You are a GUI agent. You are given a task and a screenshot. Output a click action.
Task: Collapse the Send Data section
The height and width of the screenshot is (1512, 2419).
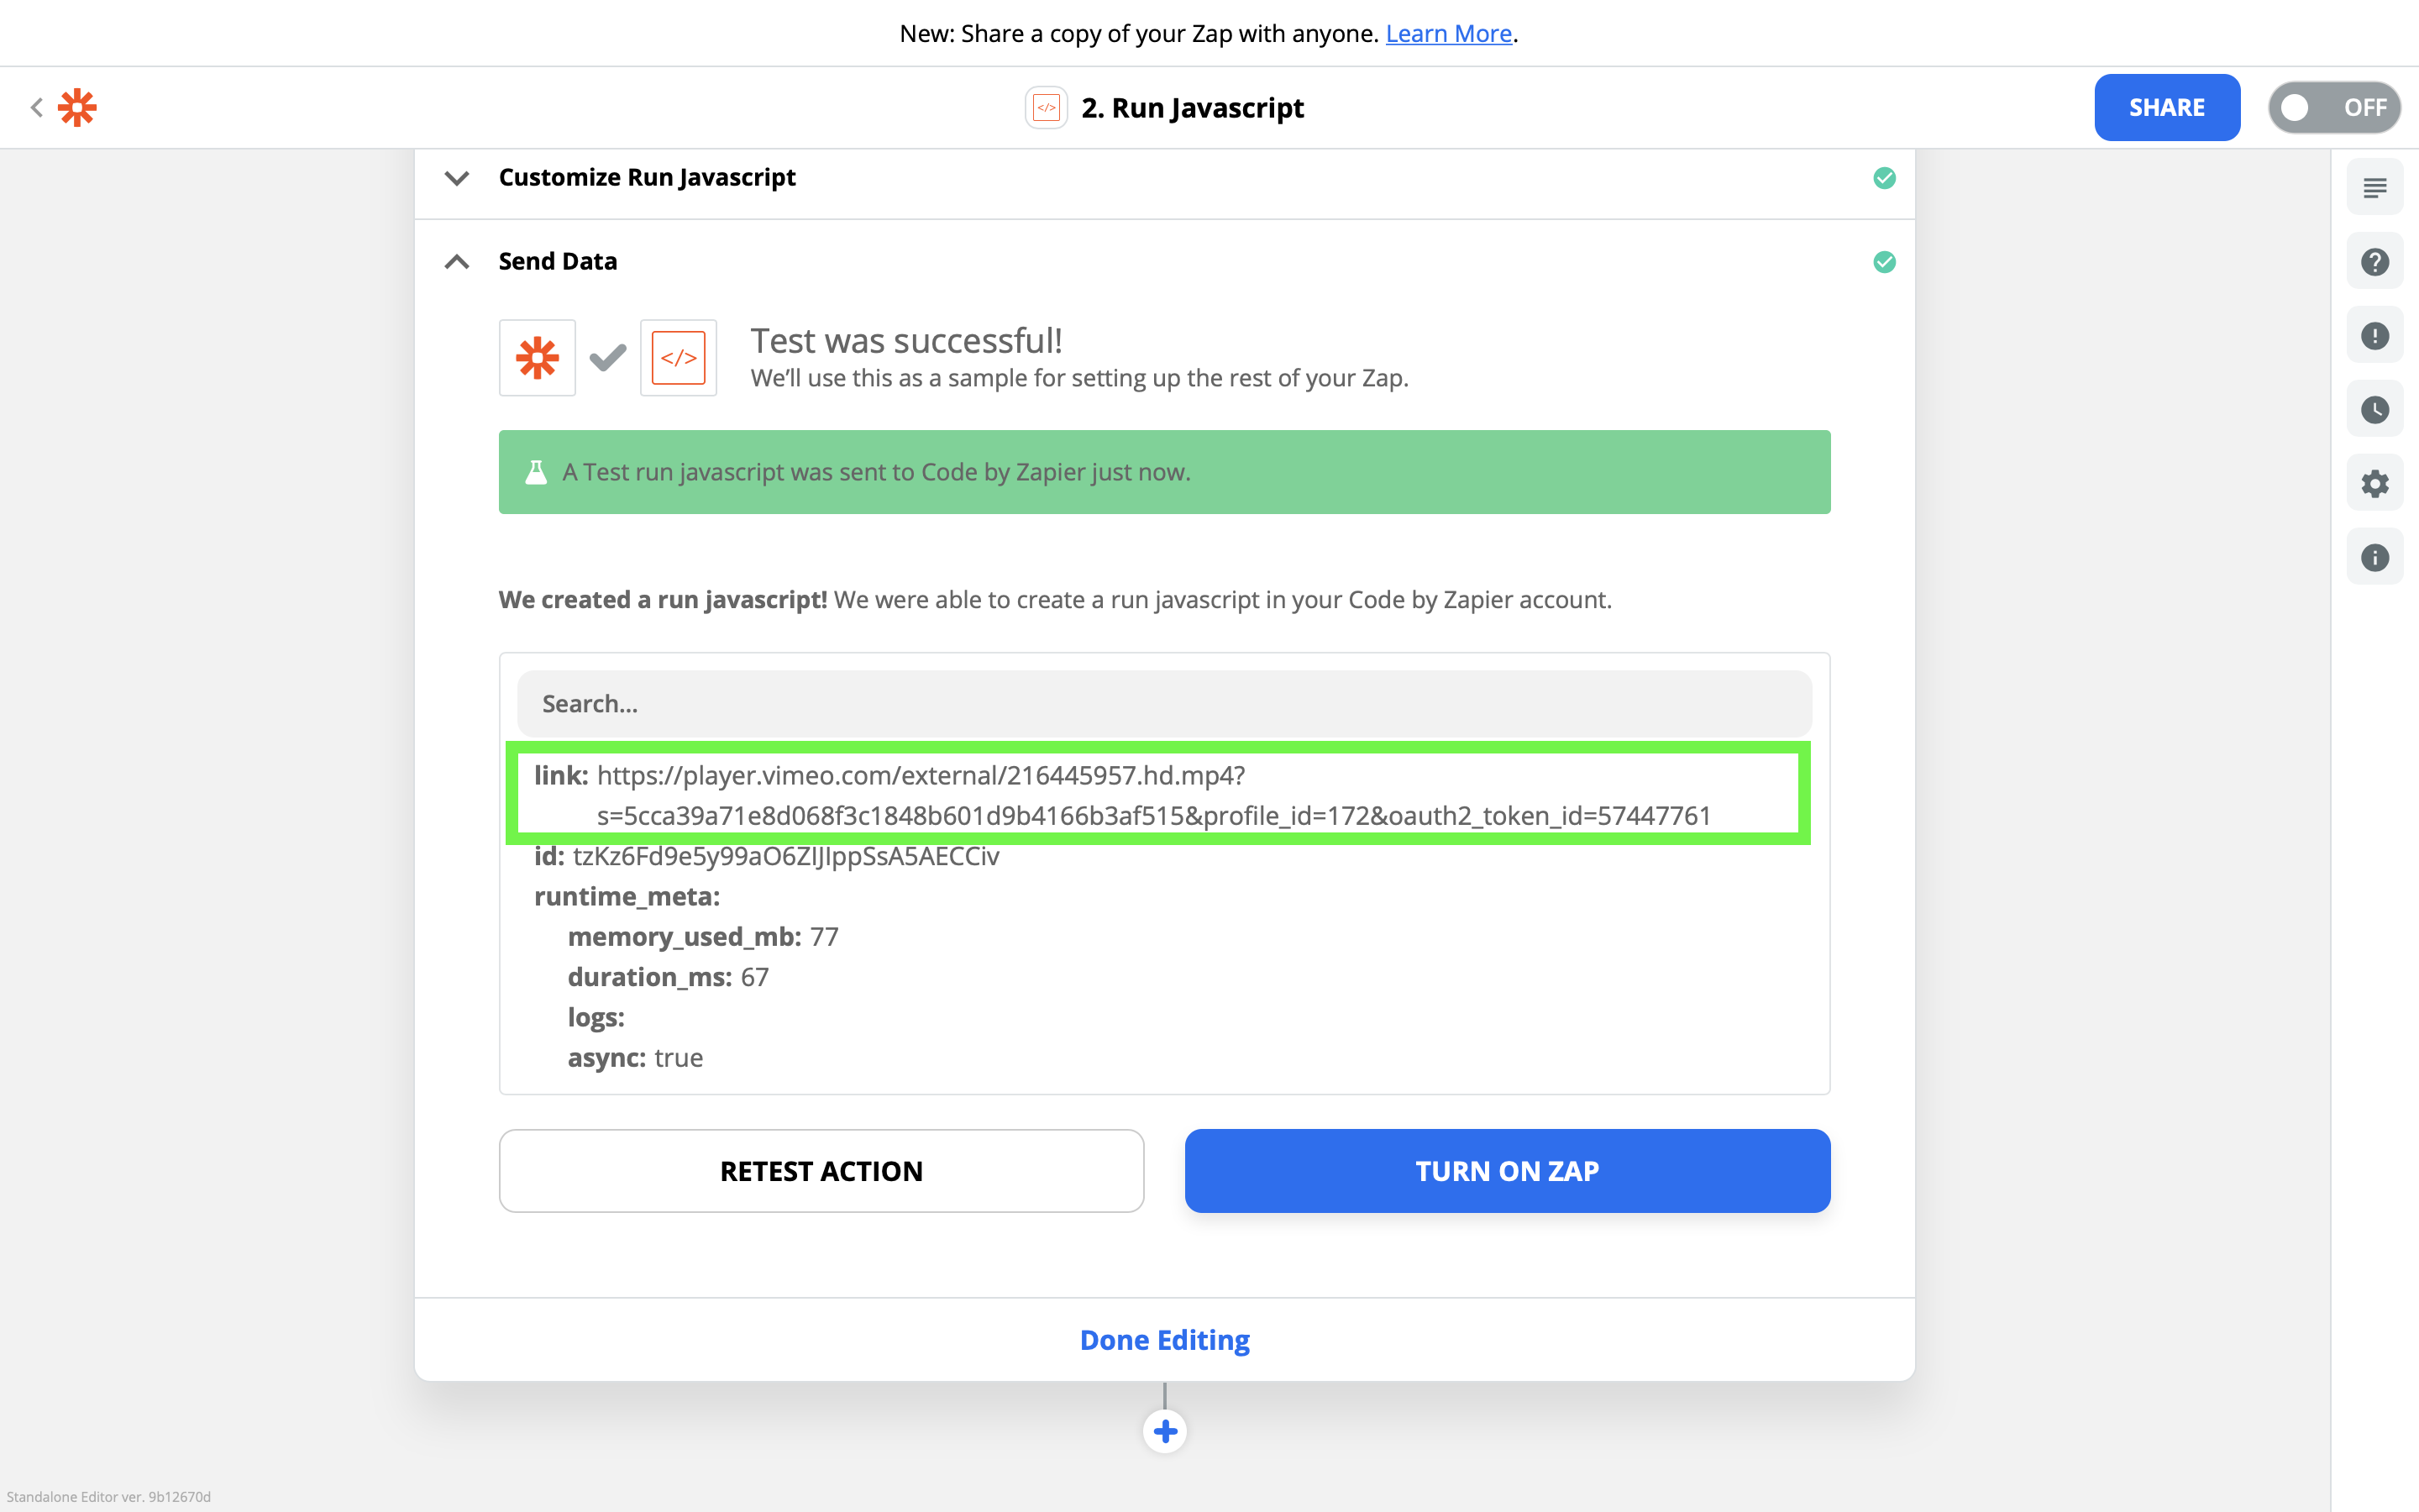click(x=457, y=262)
